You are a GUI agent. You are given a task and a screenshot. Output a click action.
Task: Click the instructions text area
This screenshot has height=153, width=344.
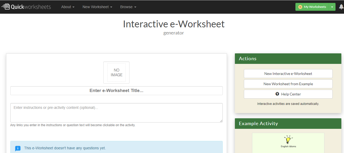[x=116, y=113]
